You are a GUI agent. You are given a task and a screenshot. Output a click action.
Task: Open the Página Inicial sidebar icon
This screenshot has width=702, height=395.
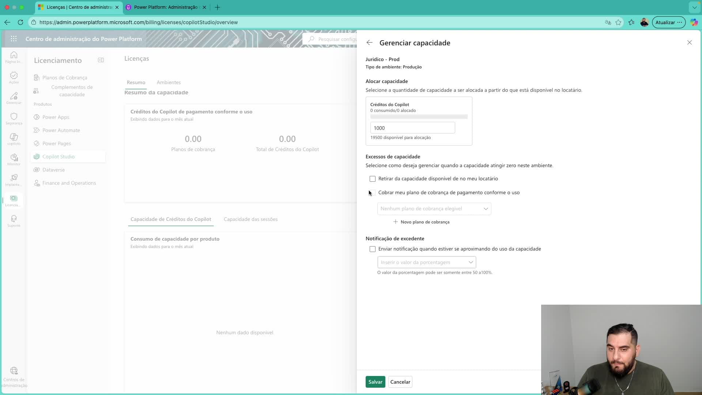14,57
